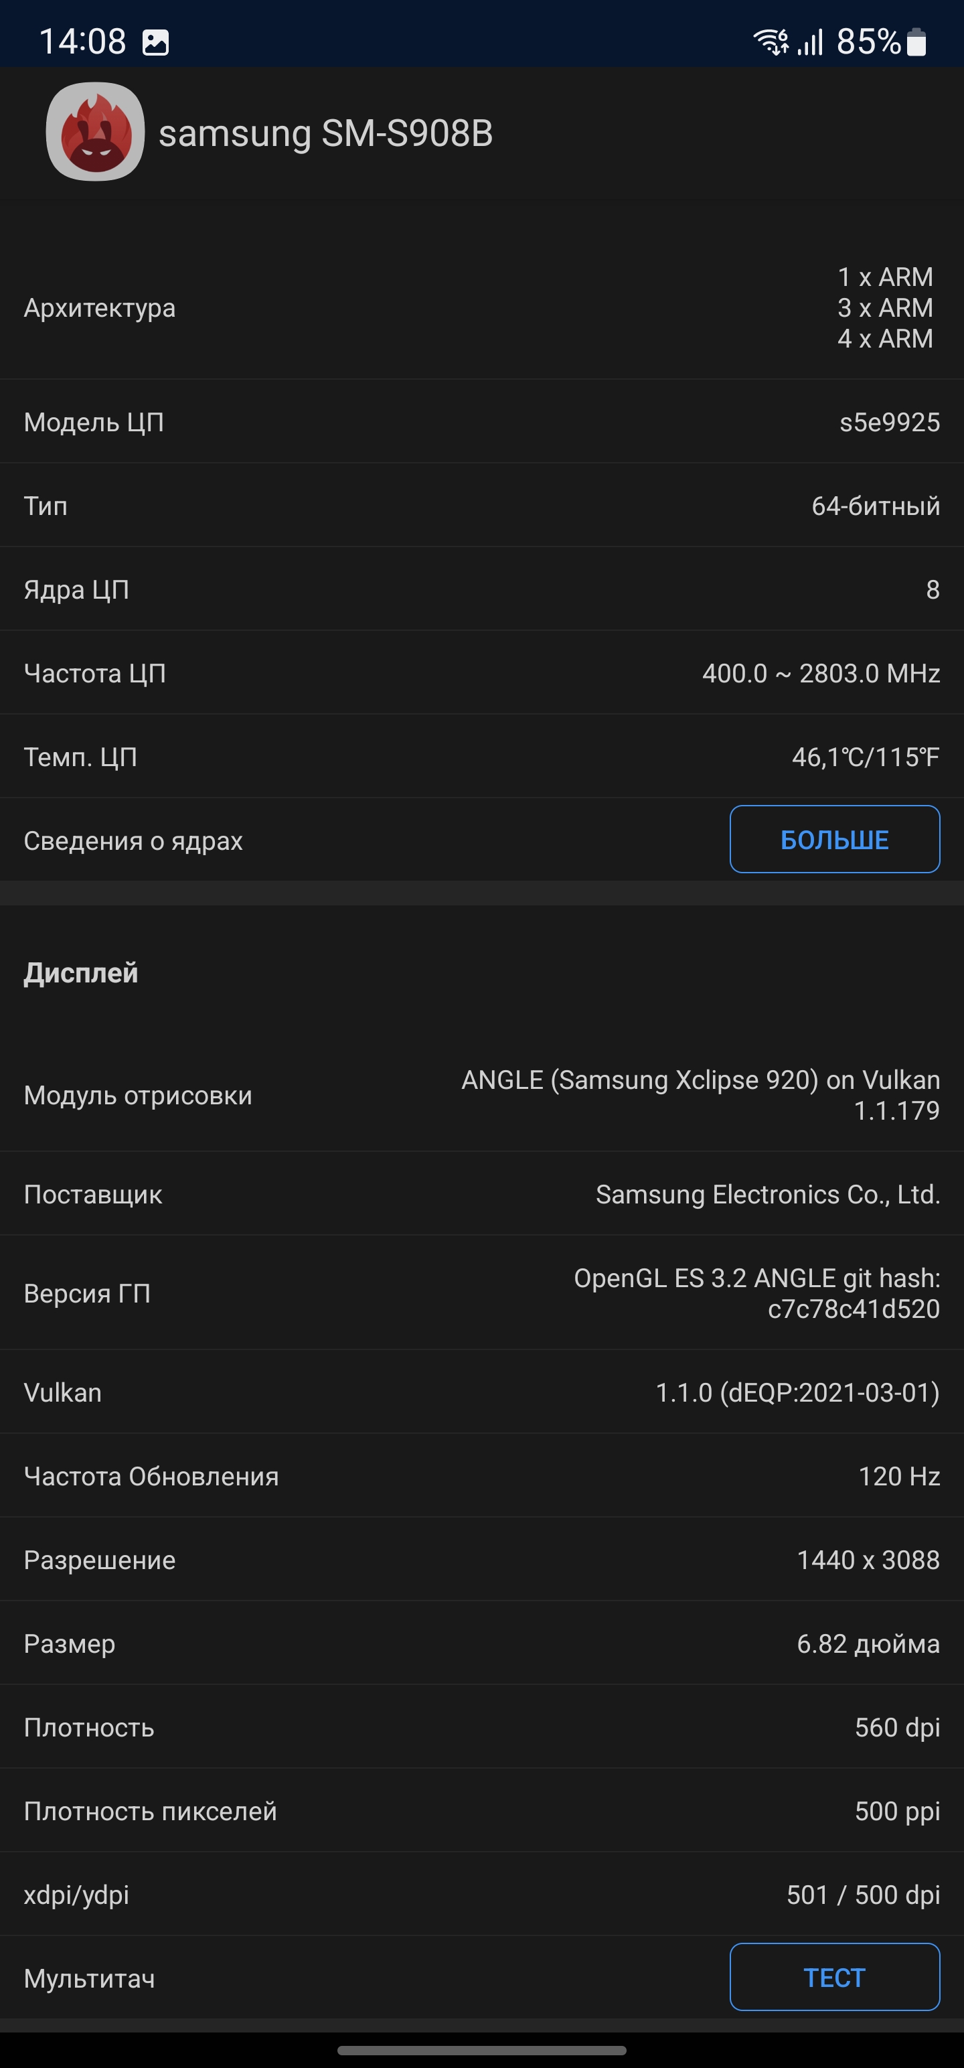Tap the Частота ЦП frequency row

pos(481,674)
